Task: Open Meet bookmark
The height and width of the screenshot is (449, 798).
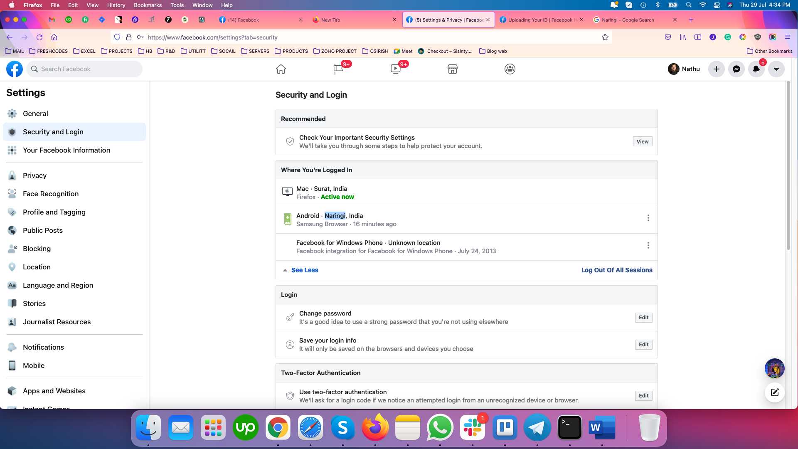Action: pos(403,51)
